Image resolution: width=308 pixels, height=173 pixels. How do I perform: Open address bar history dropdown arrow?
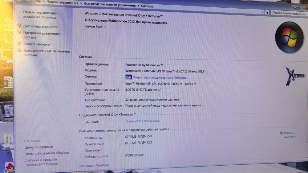(262, 12)
